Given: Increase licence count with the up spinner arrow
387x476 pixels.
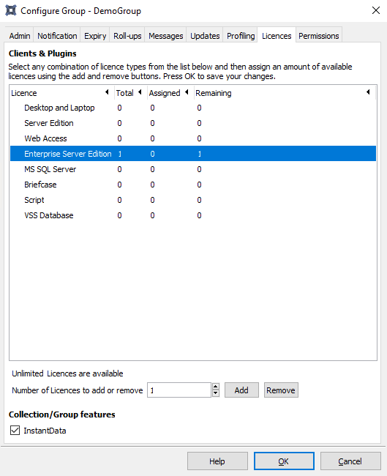Looking at the screenshot, I should [x=216, y=387].
